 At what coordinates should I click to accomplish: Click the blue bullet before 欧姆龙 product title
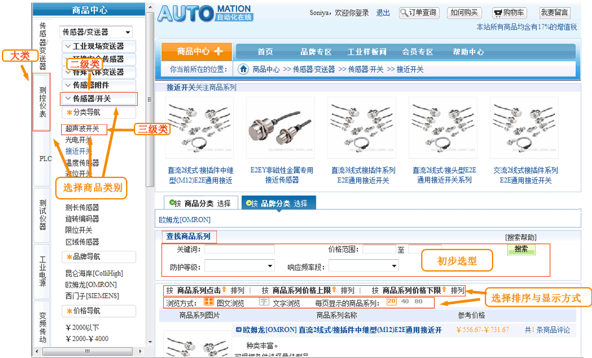[238, 329]
